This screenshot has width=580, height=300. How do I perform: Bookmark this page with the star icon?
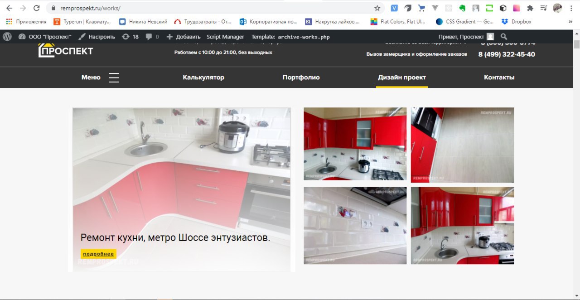click(377, 8)
